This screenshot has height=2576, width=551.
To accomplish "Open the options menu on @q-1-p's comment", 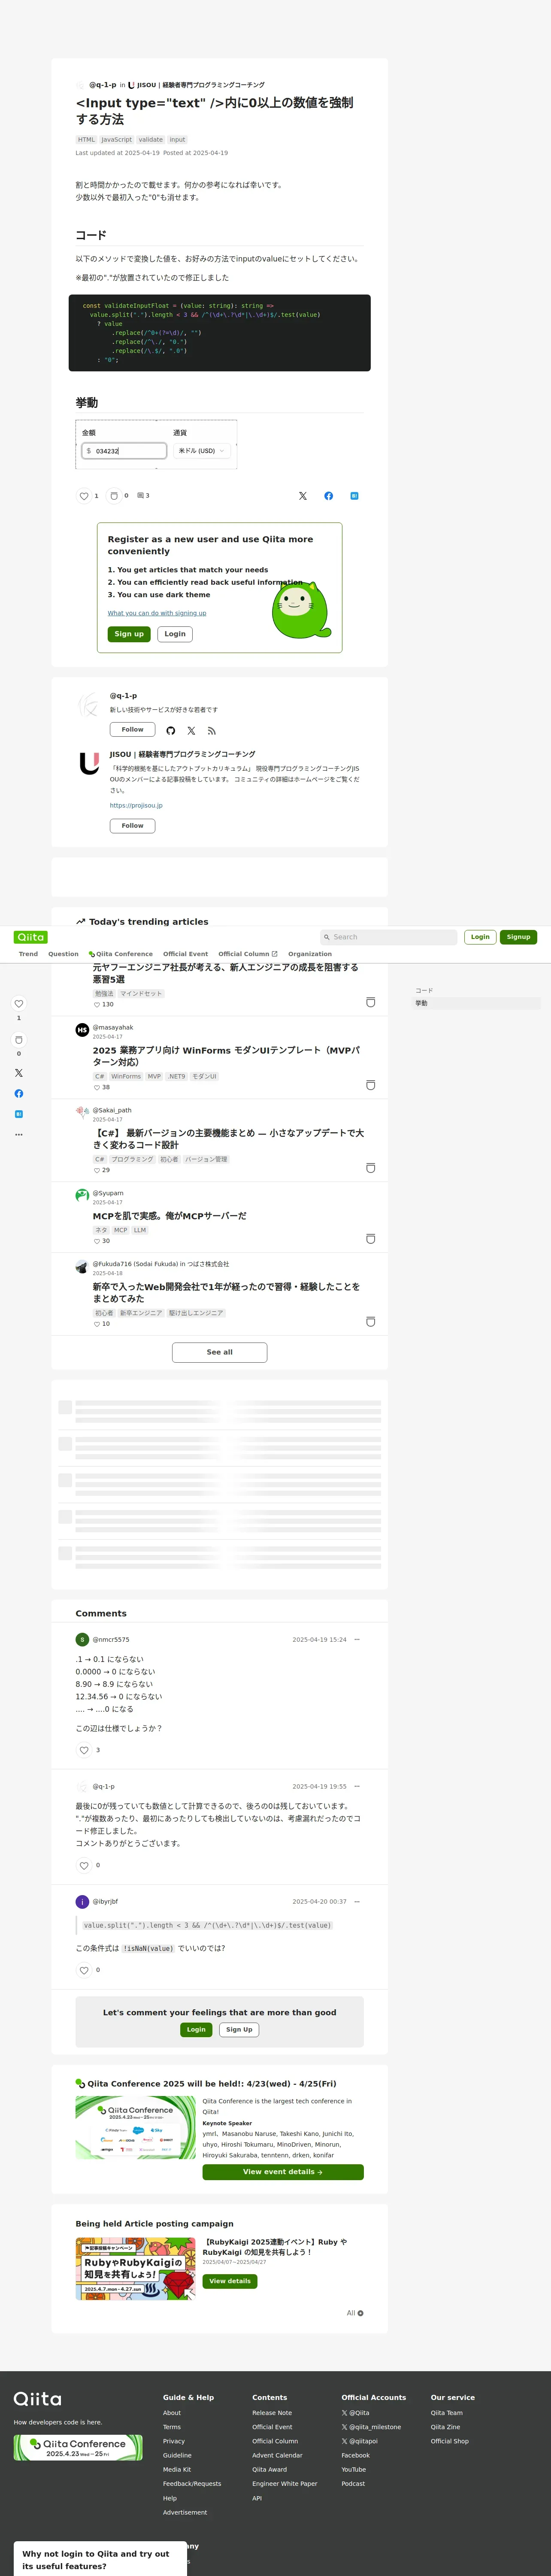I will coord(357,1786).
